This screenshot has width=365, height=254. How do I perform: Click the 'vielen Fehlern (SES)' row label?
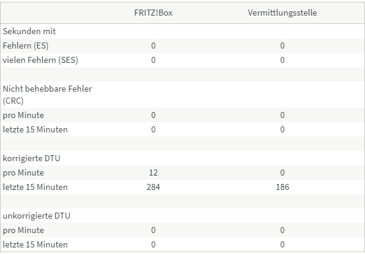tap(40, 60)
